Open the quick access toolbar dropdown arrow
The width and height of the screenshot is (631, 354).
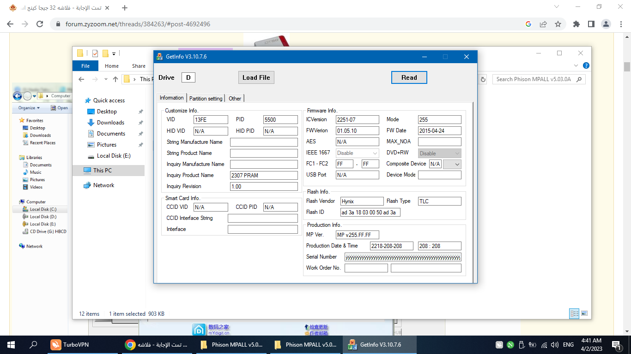coord(114,54)
